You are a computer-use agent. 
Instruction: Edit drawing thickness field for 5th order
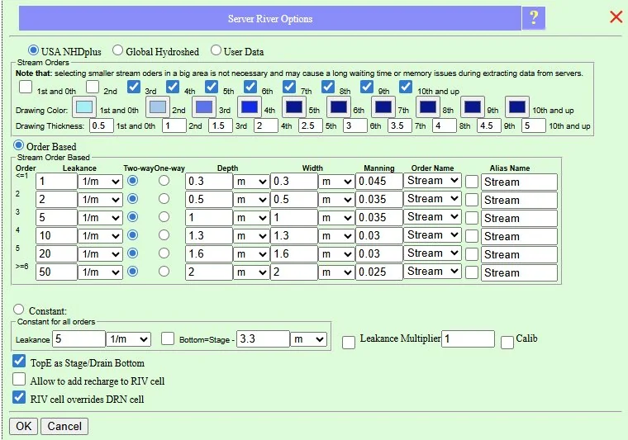[311, 125]
